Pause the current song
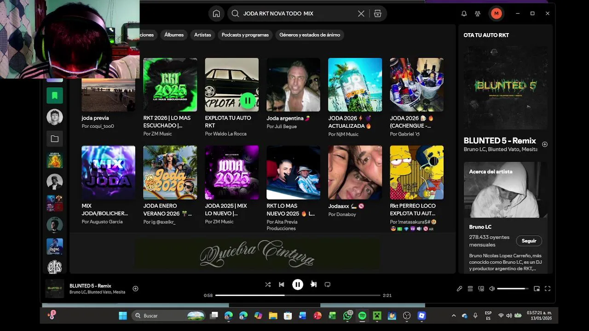The image size is (589, 331). [298, 285]
